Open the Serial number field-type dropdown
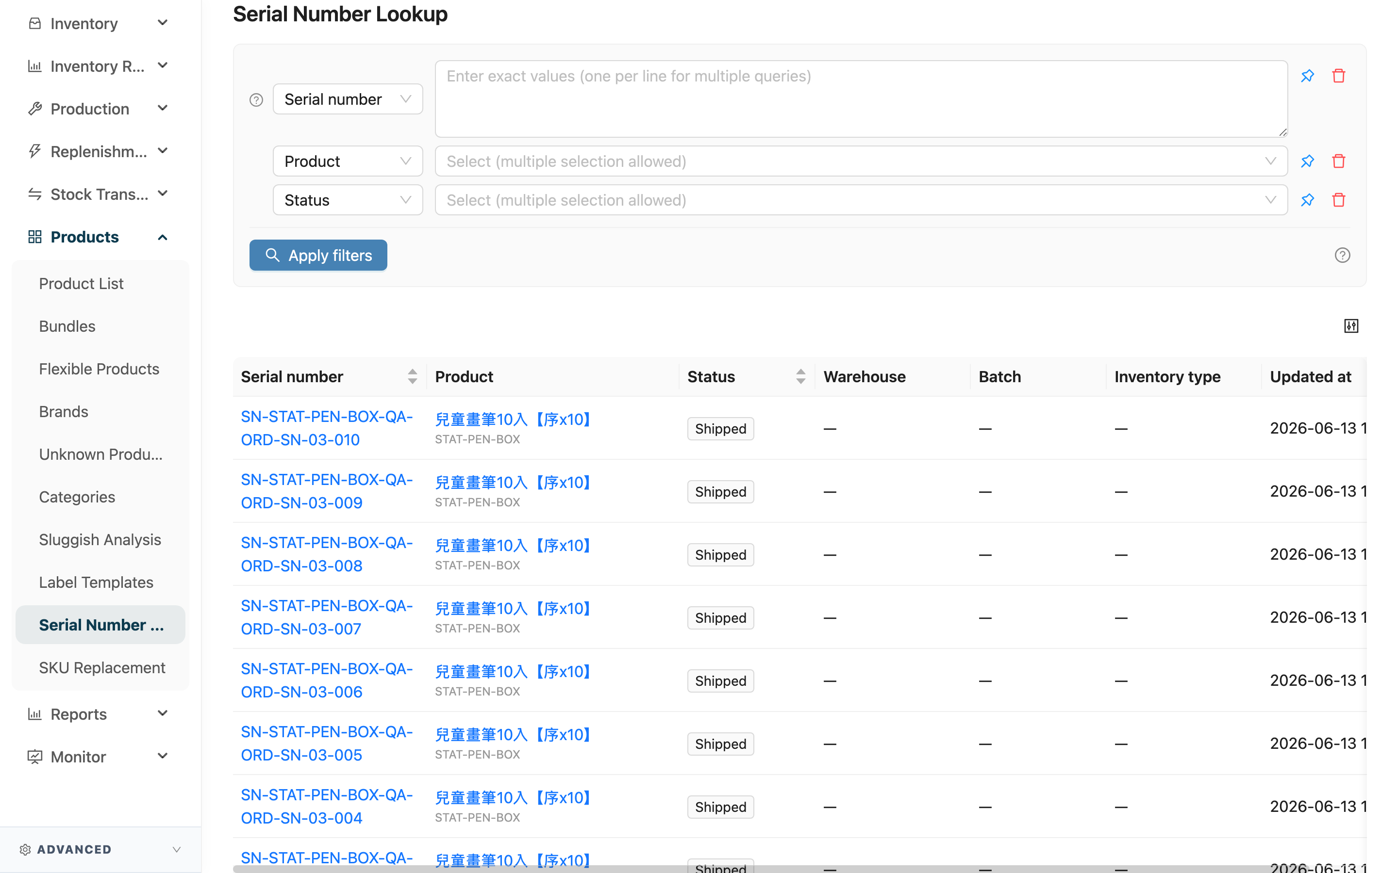1398x873 pixels. (348, 99)
